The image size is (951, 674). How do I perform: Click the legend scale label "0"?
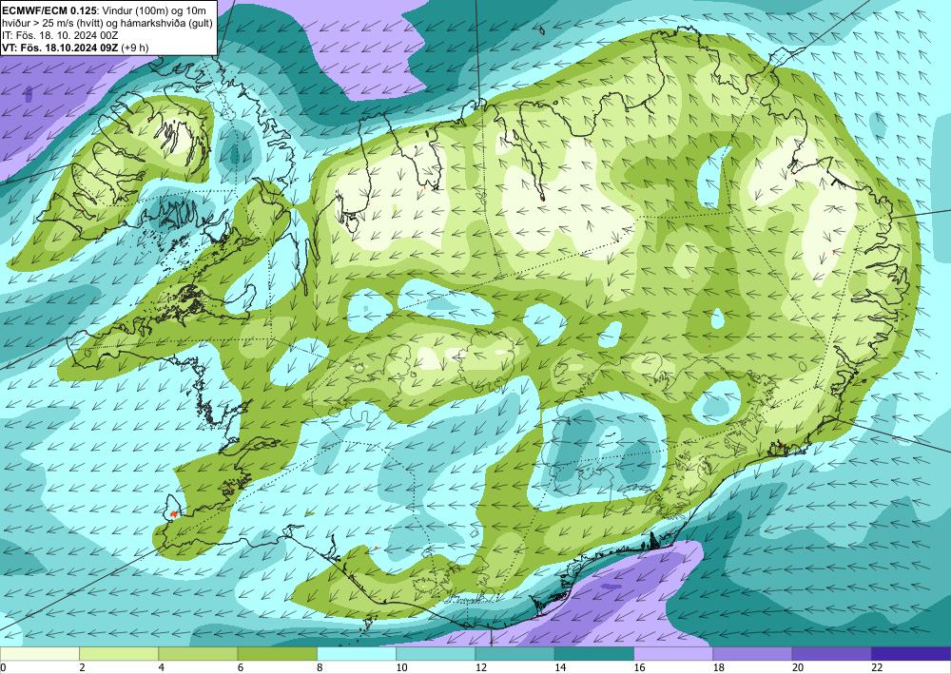(x=3, y=667)
